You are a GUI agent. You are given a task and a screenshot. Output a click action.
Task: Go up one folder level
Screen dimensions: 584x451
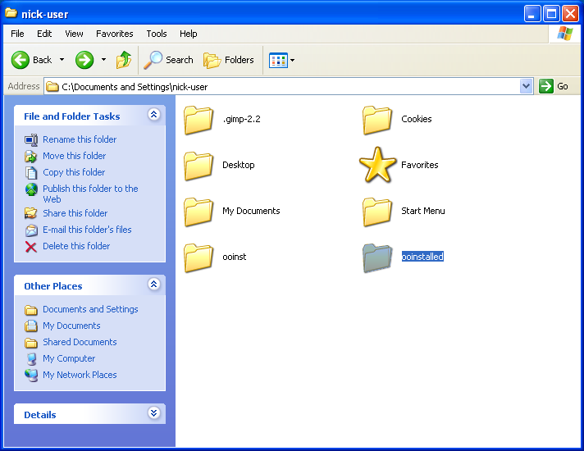click(x=124, y=60)
